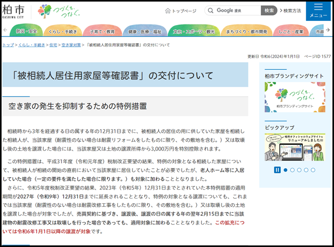Select the くらし・手続き tab

pos(63,31)
